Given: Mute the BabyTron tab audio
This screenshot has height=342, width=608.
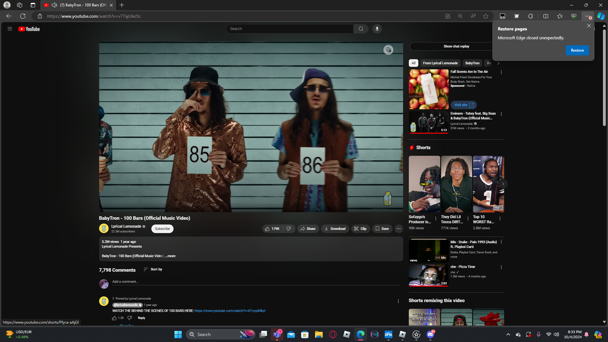Looking at the screenshot, I should pos(54,5).
